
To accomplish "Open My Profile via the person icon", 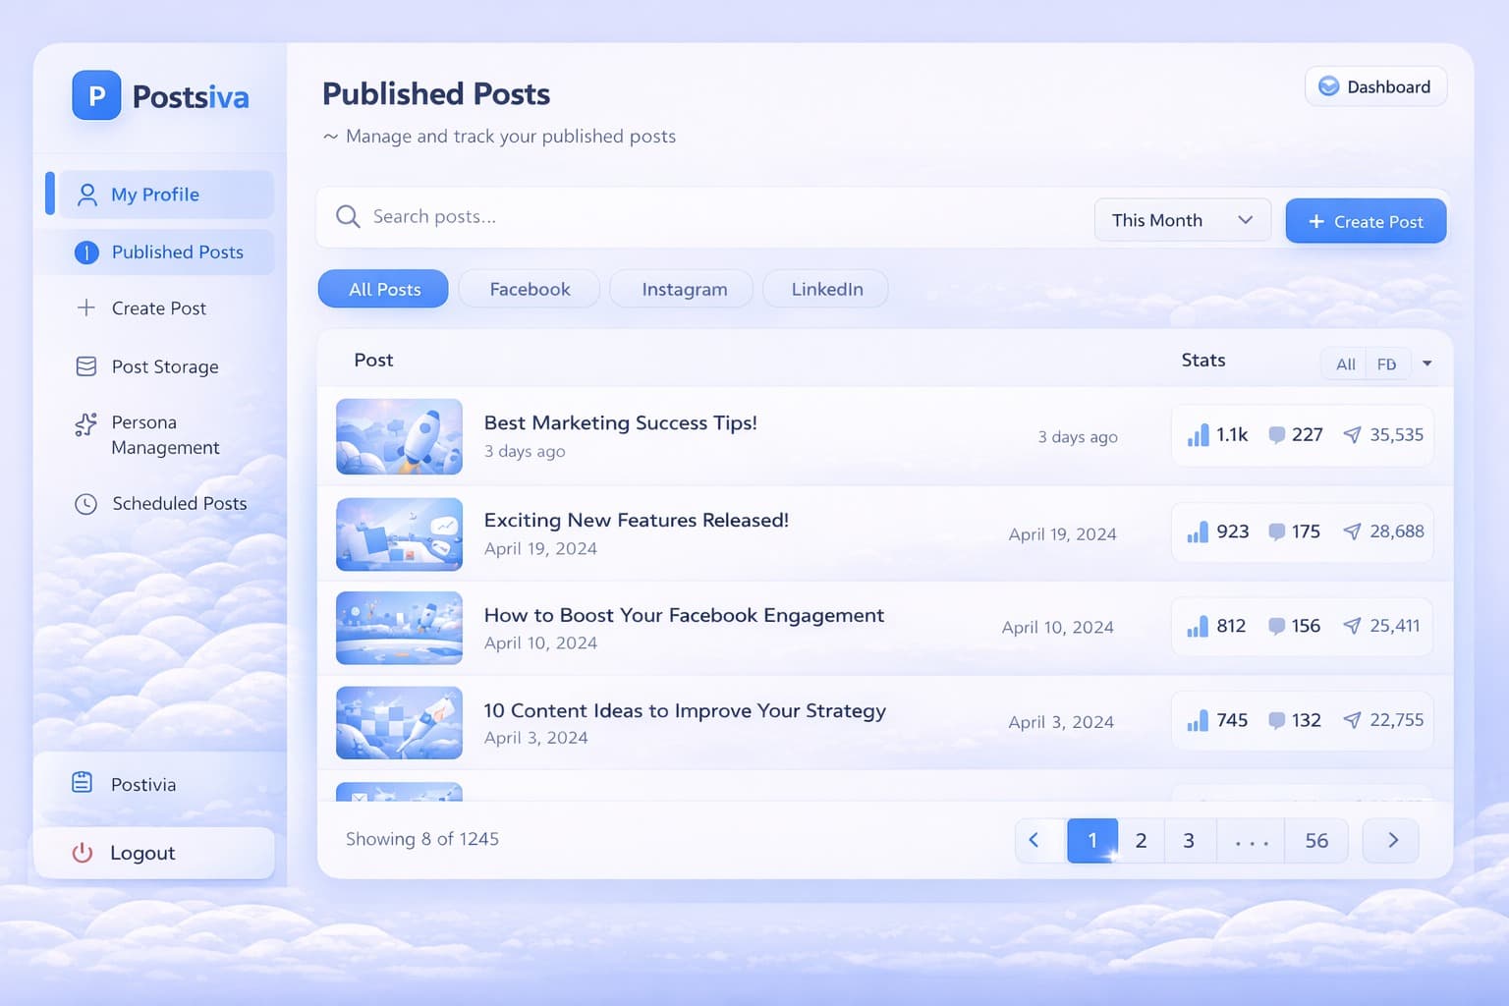I will tap(87, 195).
